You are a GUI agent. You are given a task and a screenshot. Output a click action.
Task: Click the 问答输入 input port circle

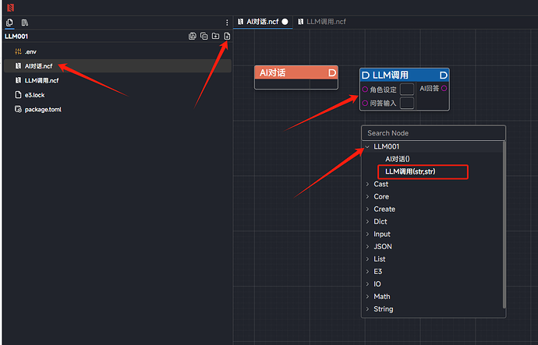point(365,103)
